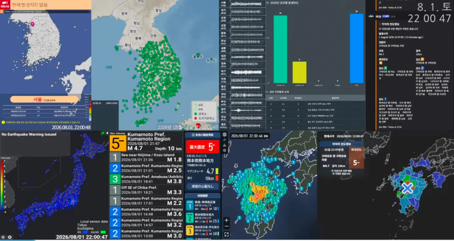Click the green lightning icon above the Japan sensor map
454x241 pixels.
pos(103,133)
